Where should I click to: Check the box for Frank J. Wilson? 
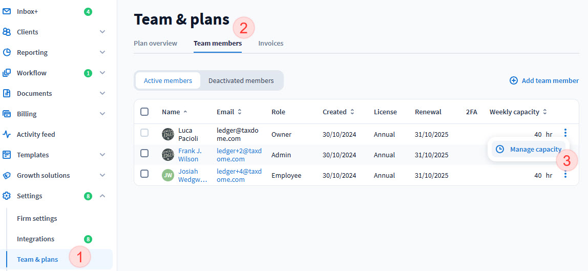click(x=144, y=153)
